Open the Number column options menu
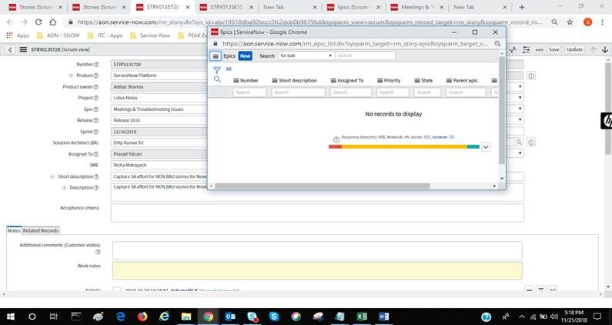This screenshot has width=612, height=325. pos(236,80)
